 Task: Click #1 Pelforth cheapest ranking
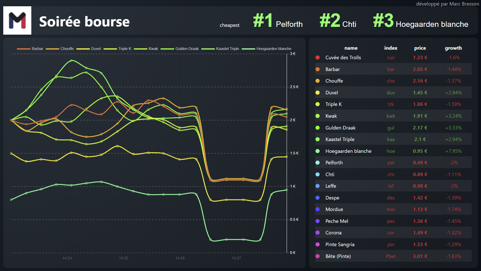click(278, 21)
